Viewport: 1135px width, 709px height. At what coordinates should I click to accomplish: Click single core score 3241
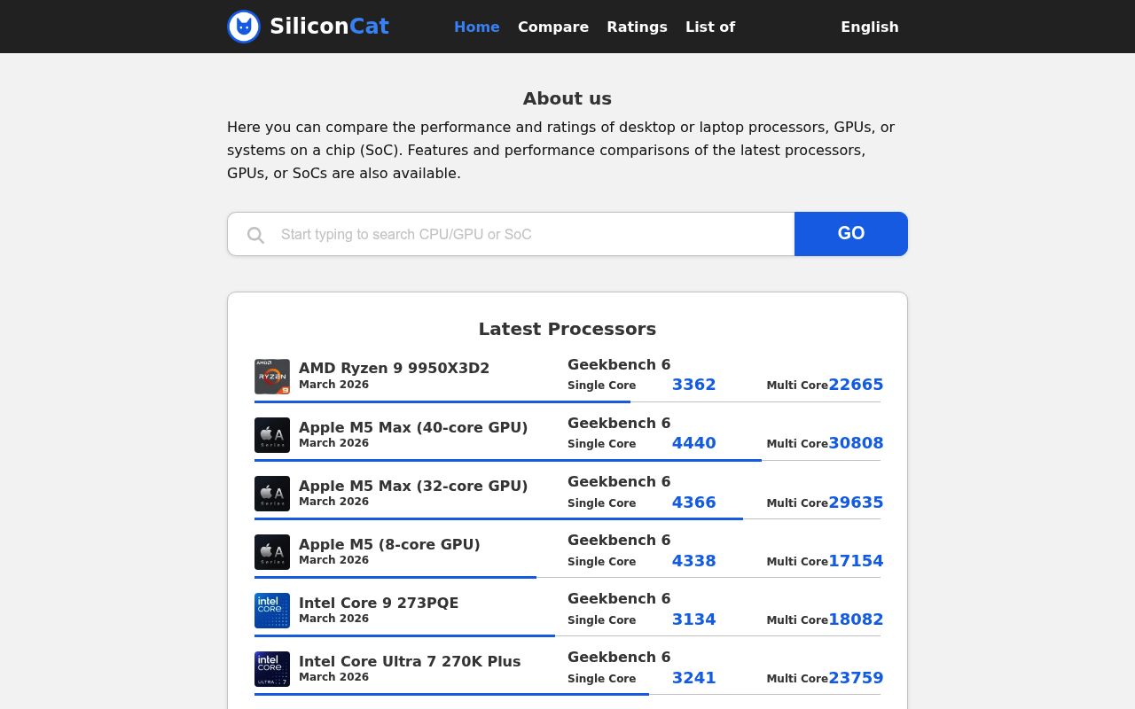click(x=693, y=678)
